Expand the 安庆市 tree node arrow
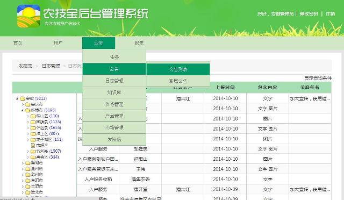This screenshot has width=344, height=200. (23, 104)
